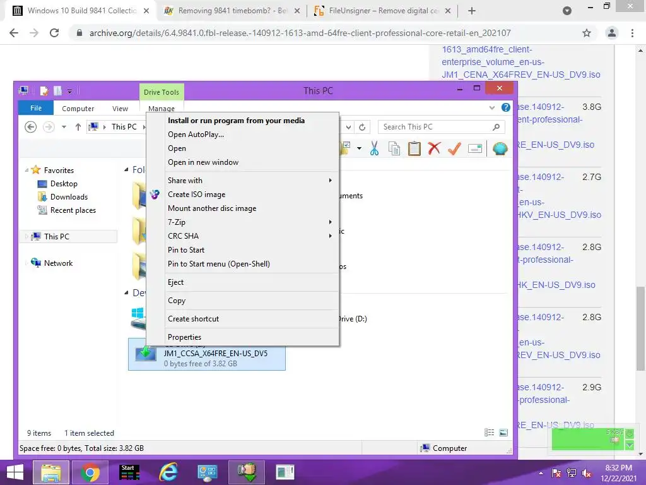
Task: Select Downloads in the Favorites pane
Action: pyautogui.click(x=69, y=197)
